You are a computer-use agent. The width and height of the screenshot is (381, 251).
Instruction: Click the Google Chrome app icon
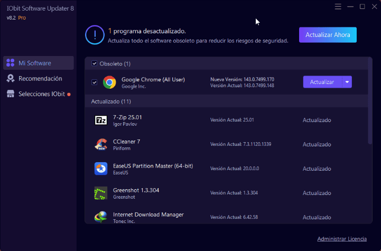109,82
